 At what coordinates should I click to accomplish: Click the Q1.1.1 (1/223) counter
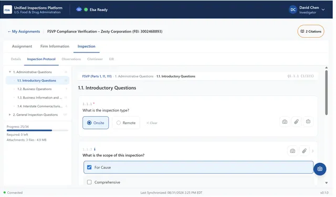click(x=300, y=76)
